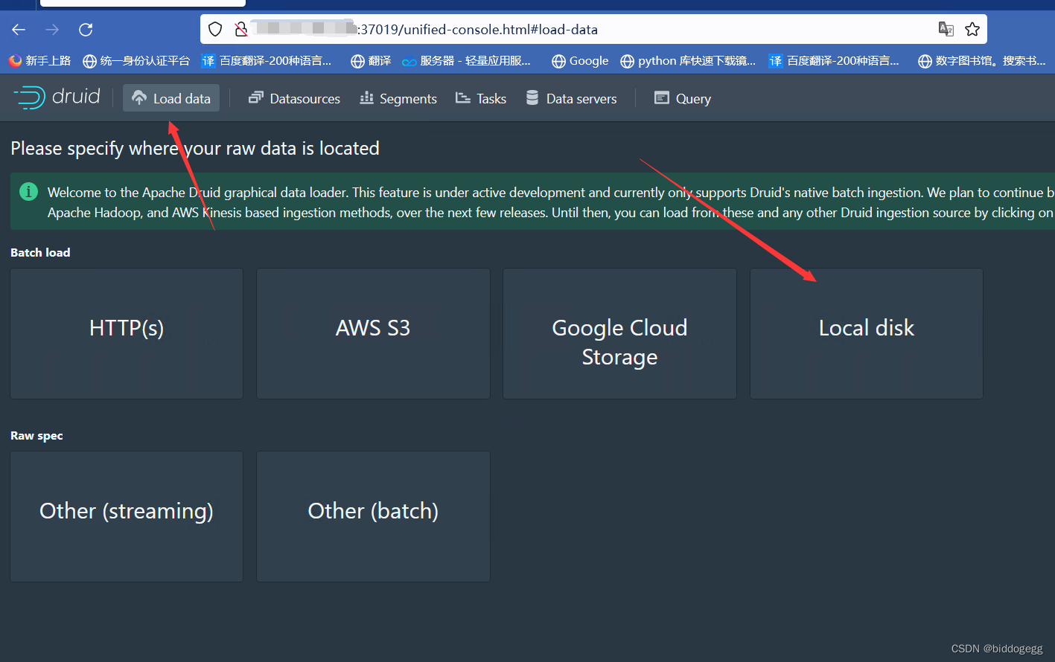Choose the Google Cloud Storage card
The height and width of the screenshot is (662, 1055).
point(619,333)
